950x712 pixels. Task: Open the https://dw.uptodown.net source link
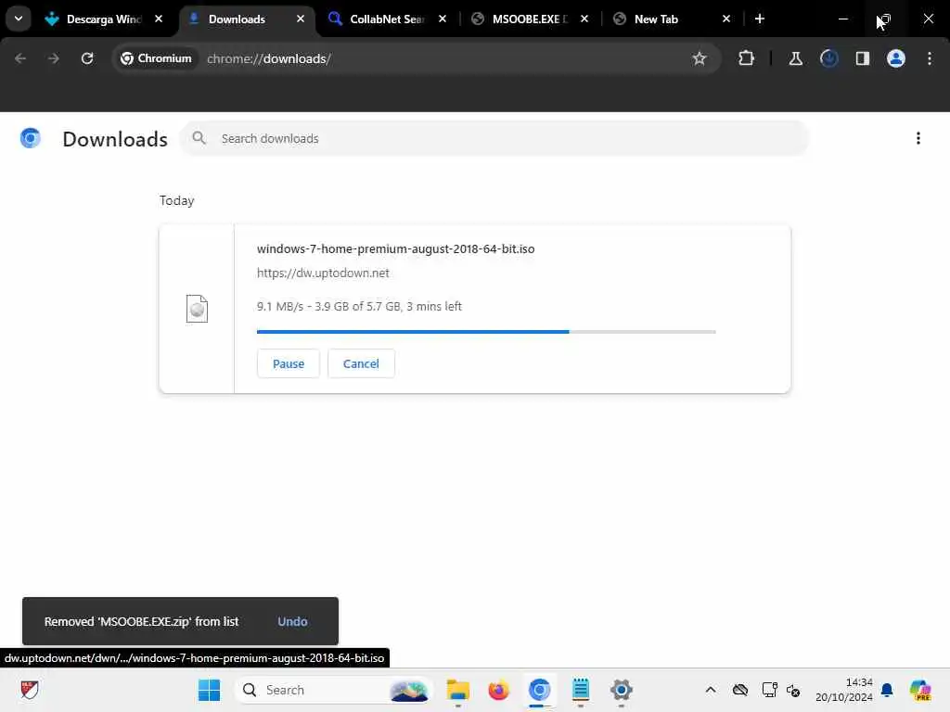click(323, 273)
